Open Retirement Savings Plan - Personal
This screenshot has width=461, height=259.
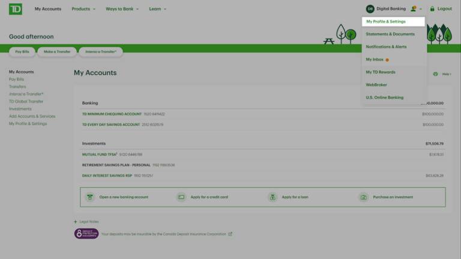click(116, 165)
